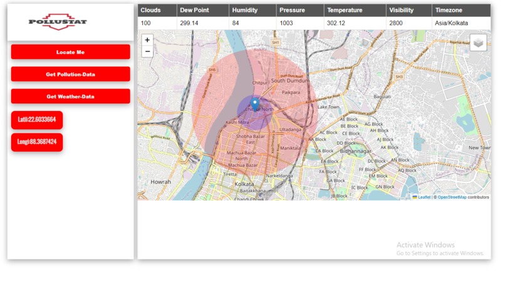Click the Dew Point column header

click(x=203, y=10)
